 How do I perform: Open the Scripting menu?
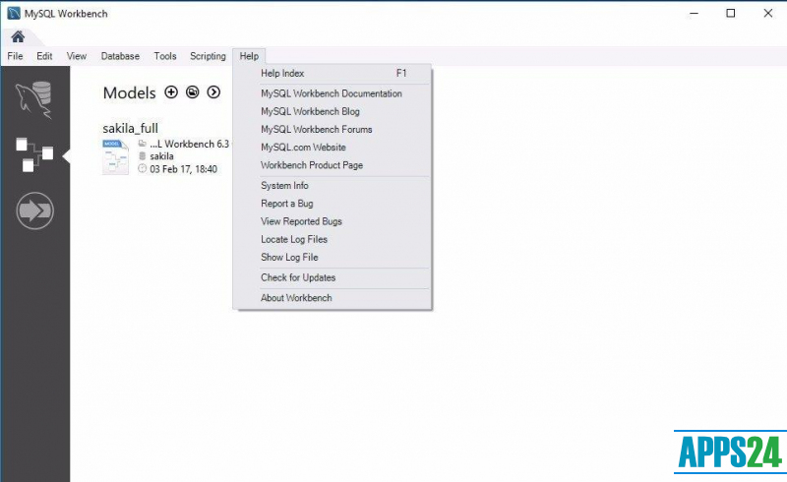208,56
